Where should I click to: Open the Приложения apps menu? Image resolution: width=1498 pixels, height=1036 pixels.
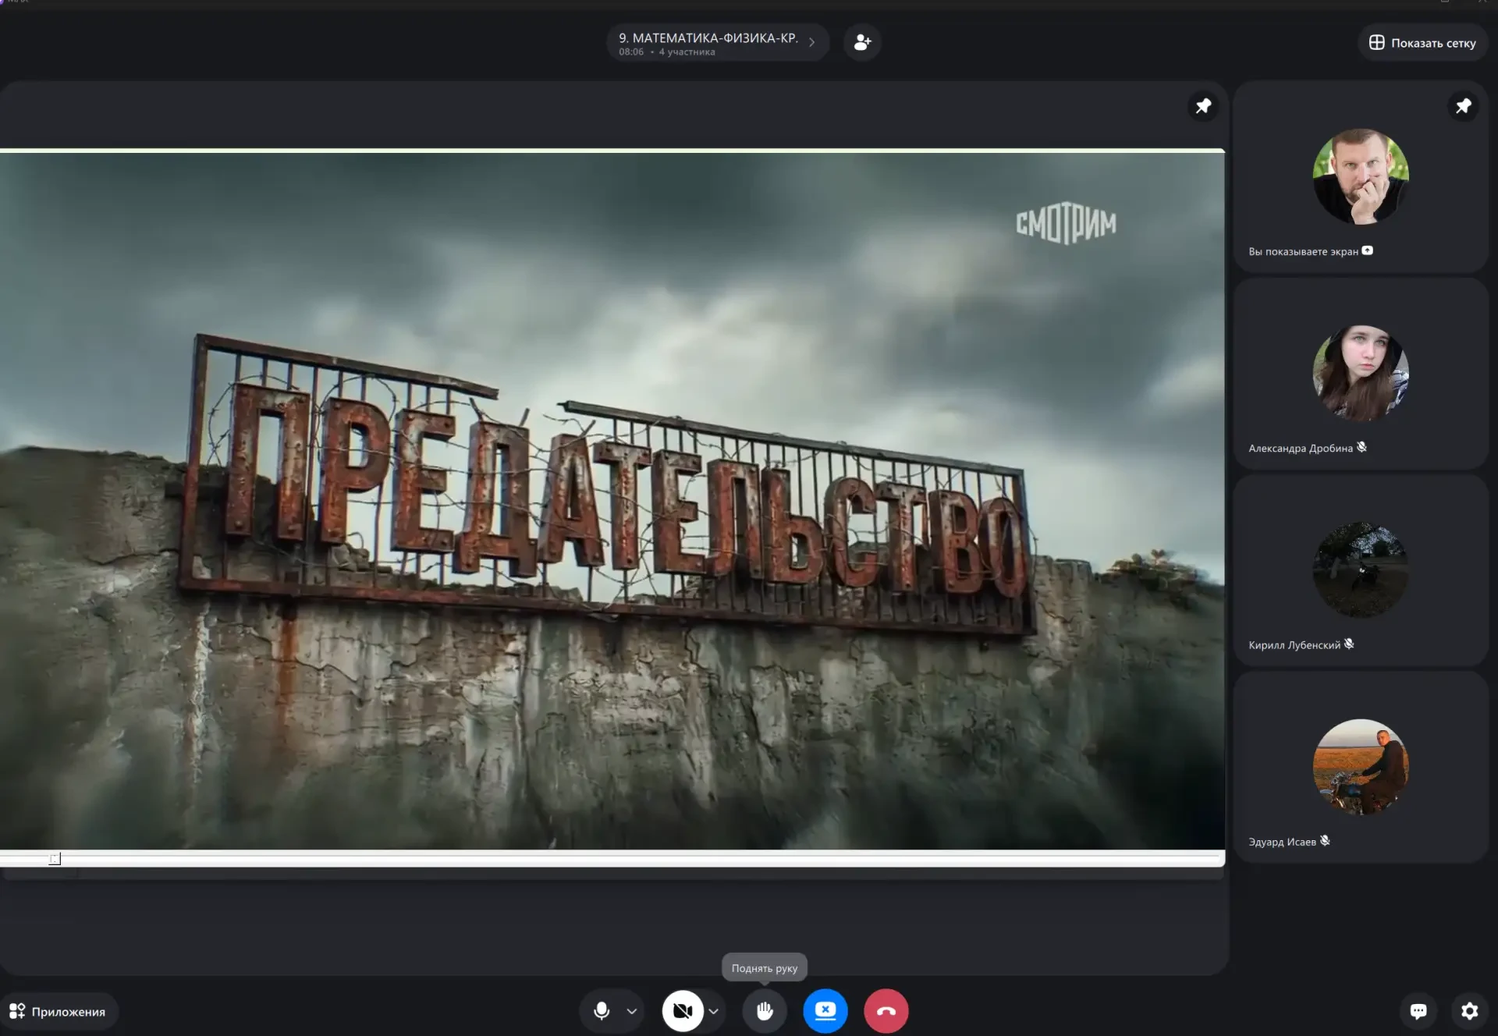(59, 1012)
